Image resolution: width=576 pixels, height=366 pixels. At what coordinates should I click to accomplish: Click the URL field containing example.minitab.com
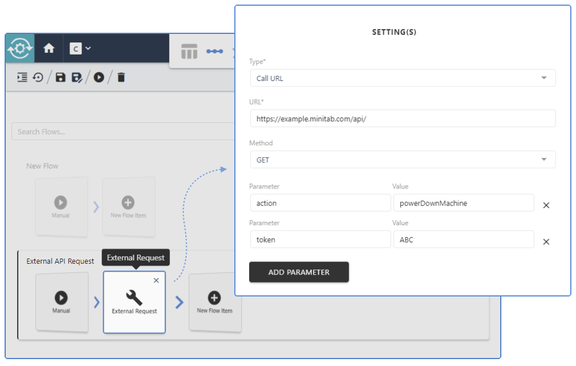402,118
